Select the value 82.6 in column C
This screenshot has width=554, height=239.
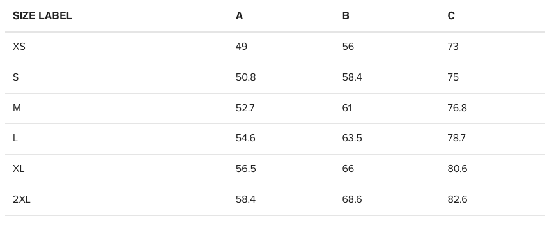[457, 200]
